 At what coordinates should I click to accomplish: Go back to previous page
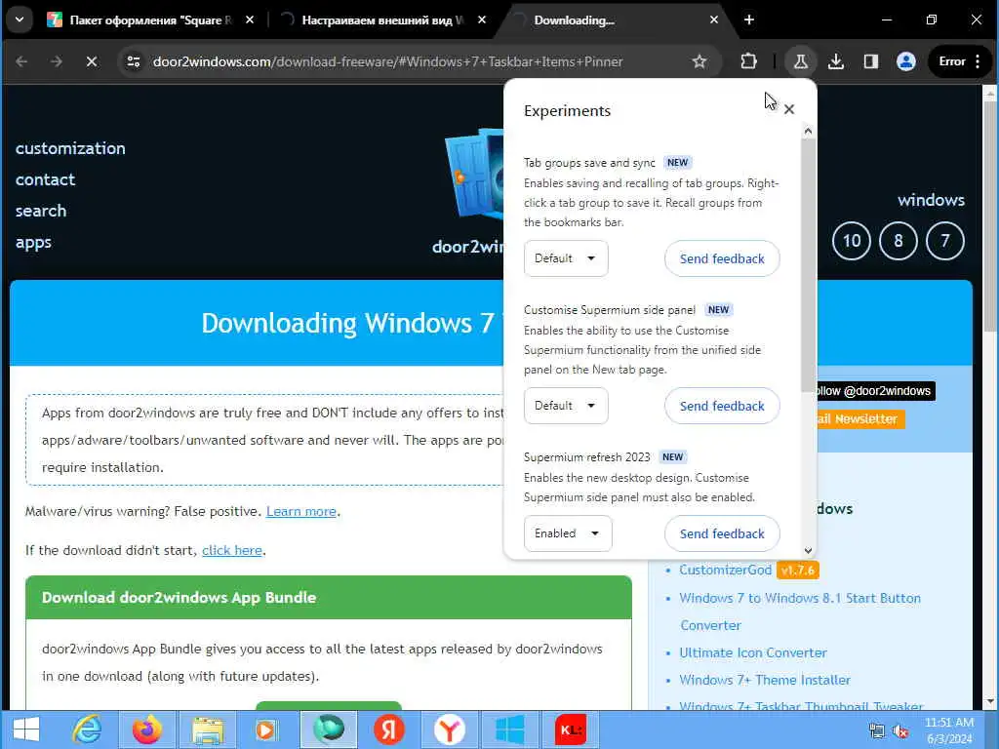(21, 61)
